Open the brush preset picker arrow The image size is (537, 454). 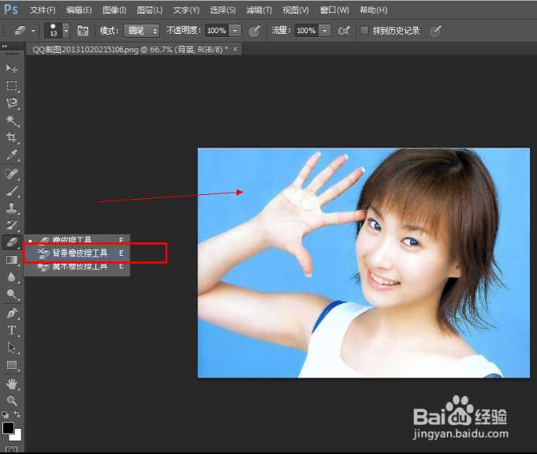[x=66, y=31]
